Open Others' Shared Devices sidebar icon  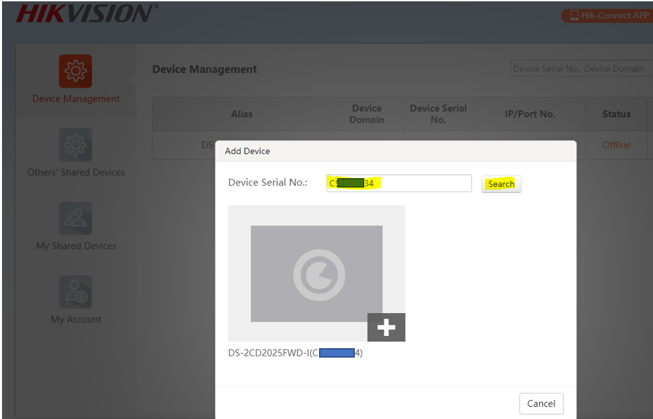tap(75, 145)
